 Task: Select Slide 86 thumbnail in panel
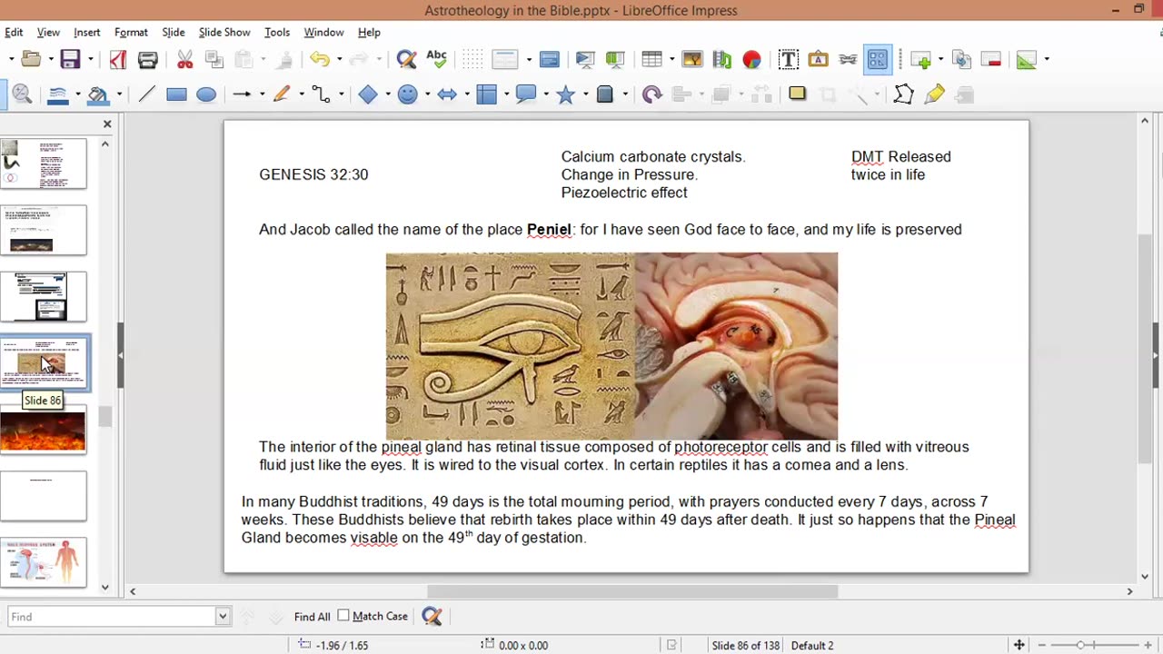43,362
